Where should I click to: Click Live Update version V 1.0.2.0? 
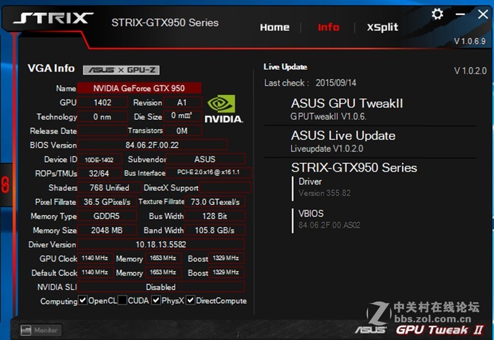(x=470, y=71)
